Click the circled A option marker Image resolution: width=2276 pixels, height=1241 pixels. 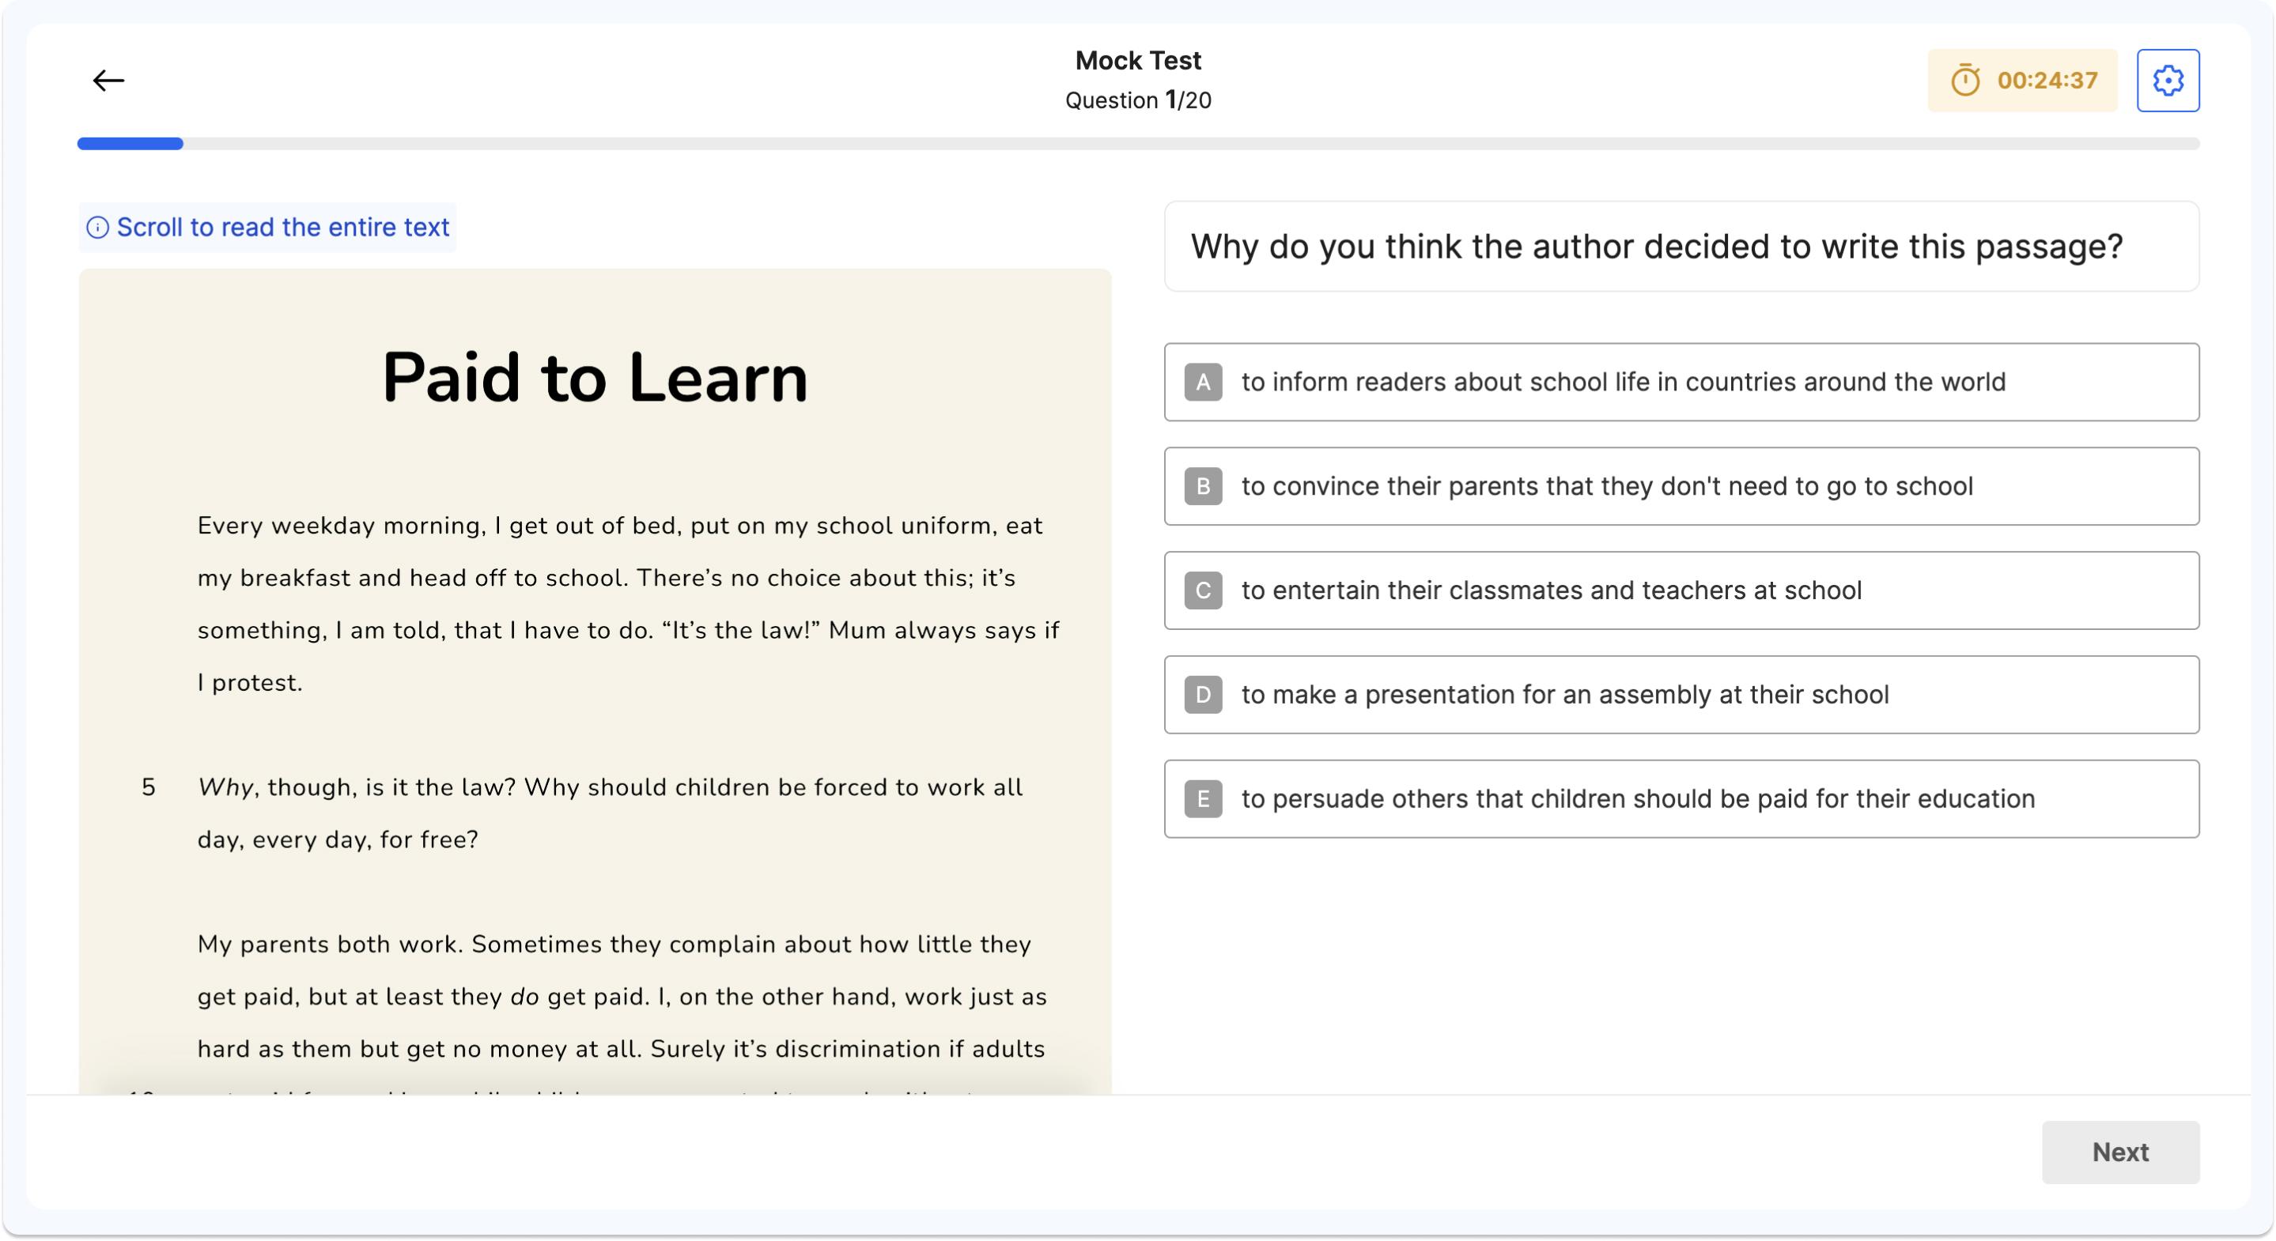pyautogui.click(x=1203, y=383)
